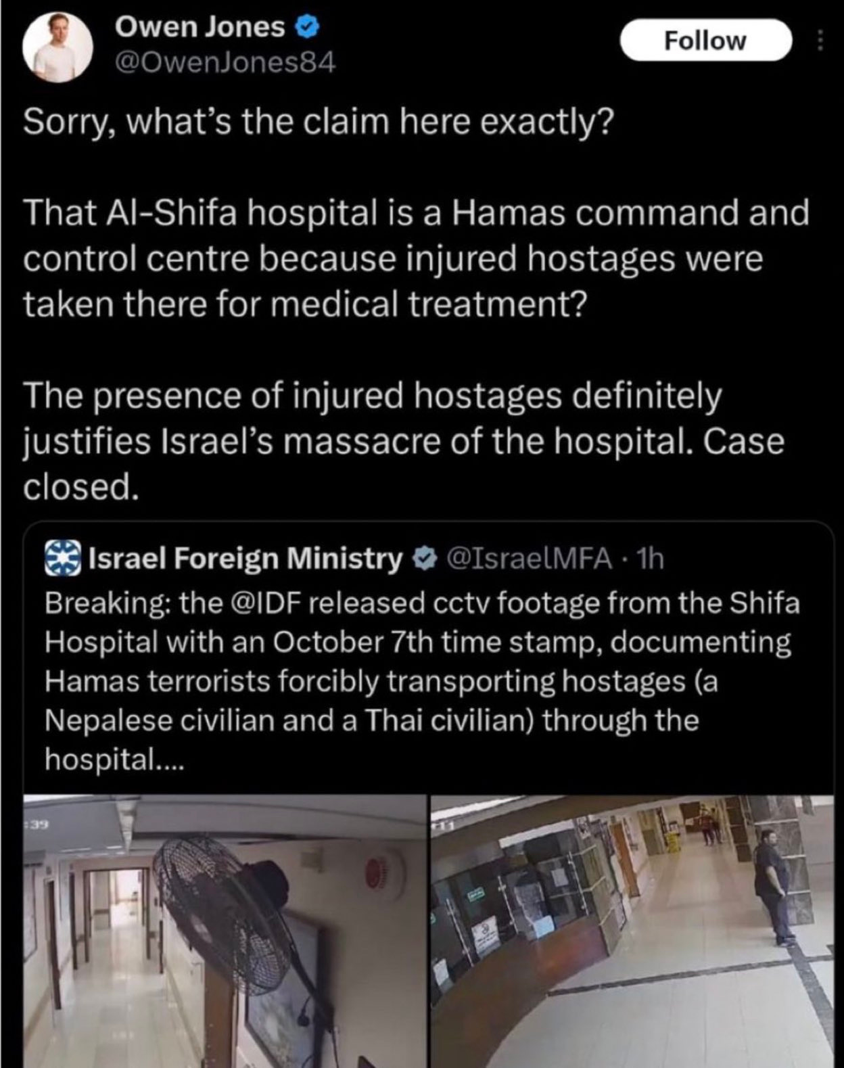Open the right CCTV image of hospital lobby
Screen dimensions: 844x1068
tap(632, 931)
